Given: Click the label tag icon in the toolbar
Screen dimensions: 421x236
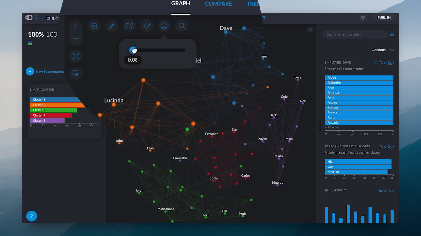Looking at the screenshot, I should 147,26.
